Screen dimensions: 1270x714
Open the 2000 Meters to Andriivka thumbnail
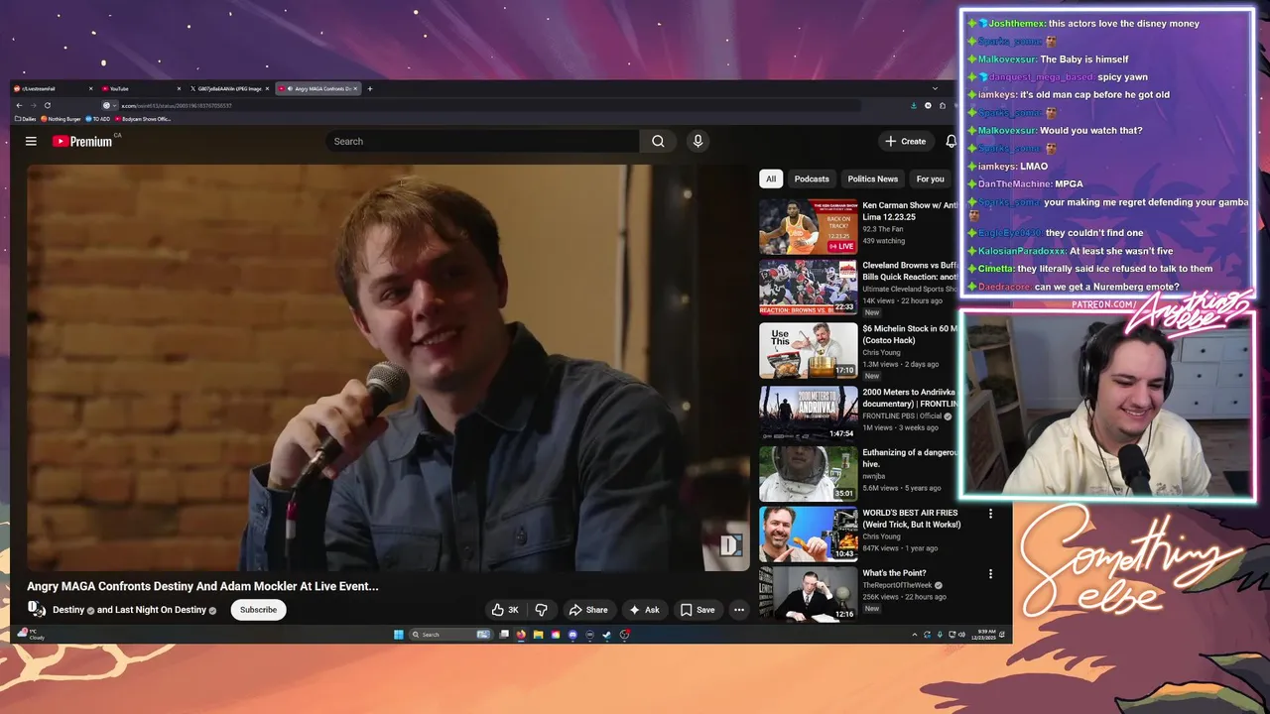click(809, 413)
